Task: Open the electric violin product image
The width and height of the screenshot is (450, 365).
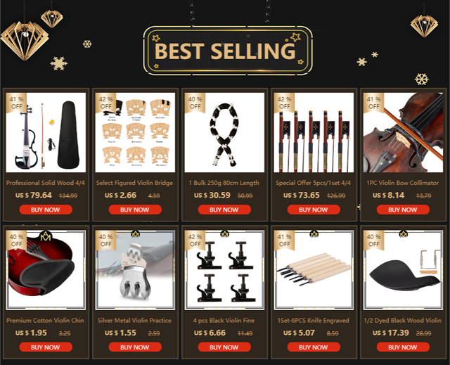Action: (46, 132)
